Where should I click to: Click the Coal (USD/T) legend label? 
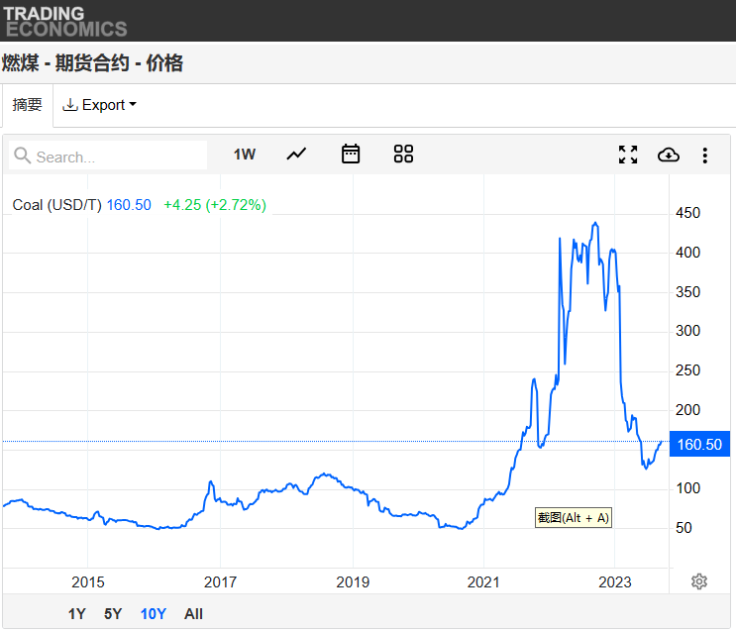(x=56, y=205)
